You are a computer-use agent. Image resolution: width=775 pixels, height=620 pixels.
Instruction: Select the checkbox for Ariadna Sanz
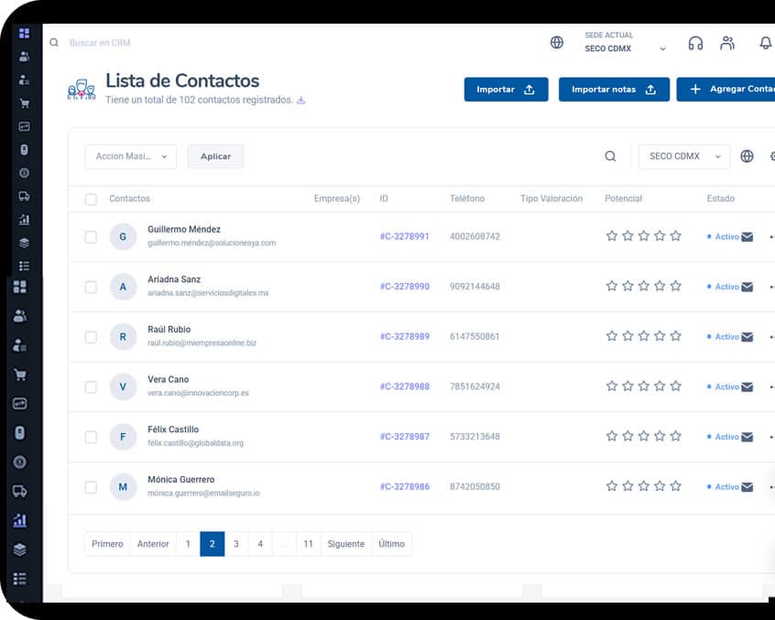coord(91,287)
